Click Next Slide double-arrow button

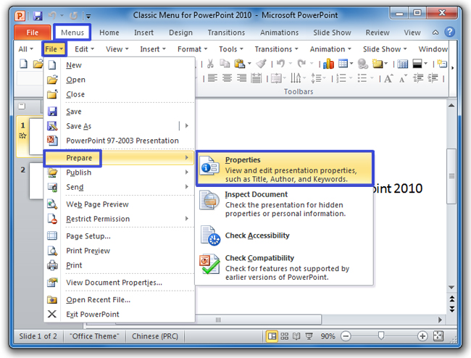[x=451, y=309]
